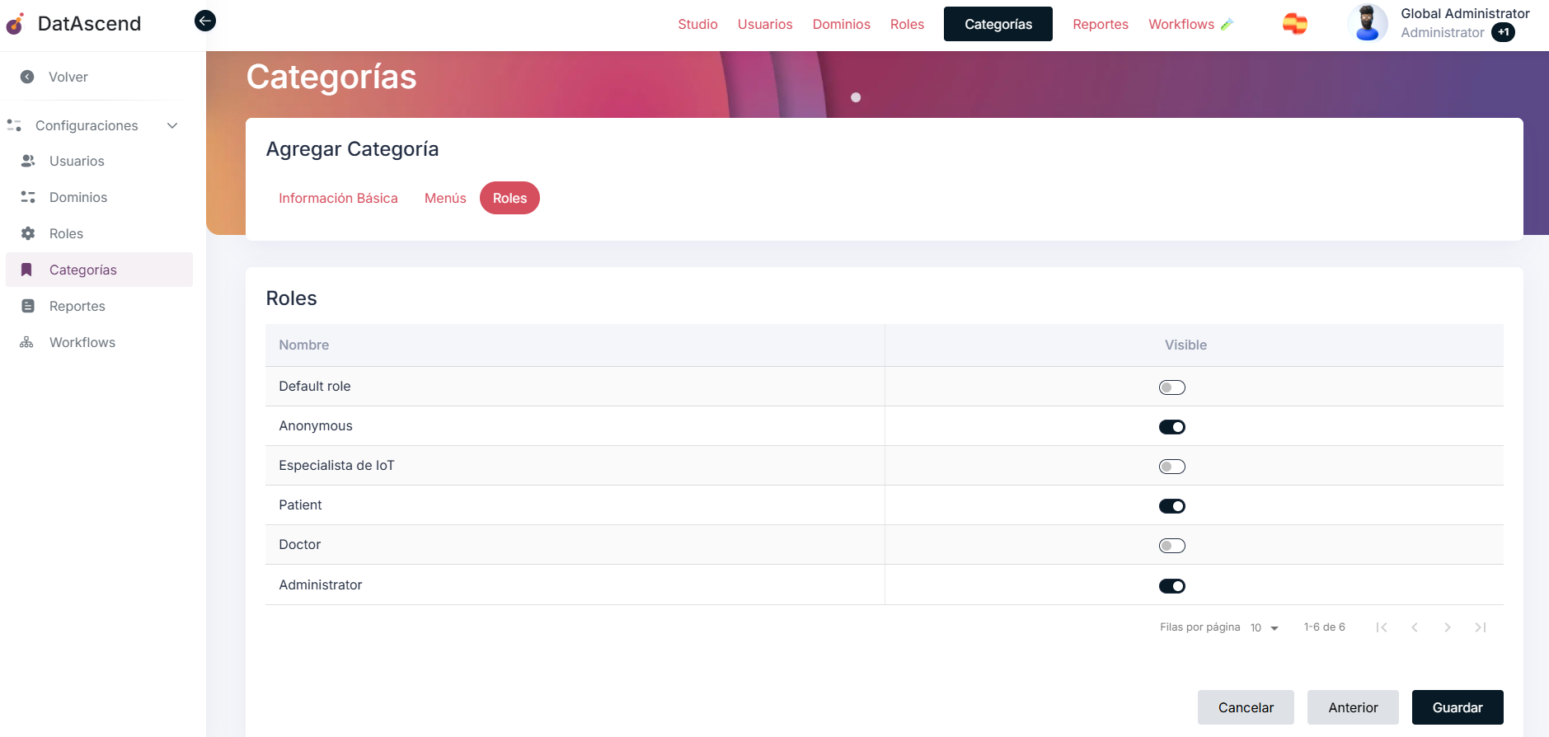Open Reportes in the top navigation
Viewport: 1549px width, 737px height.
[1100, 24]
